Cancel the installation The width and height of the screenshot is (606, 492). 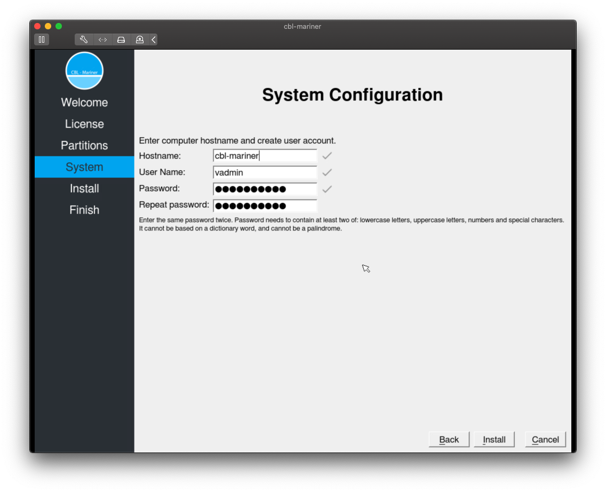point(545,439)
